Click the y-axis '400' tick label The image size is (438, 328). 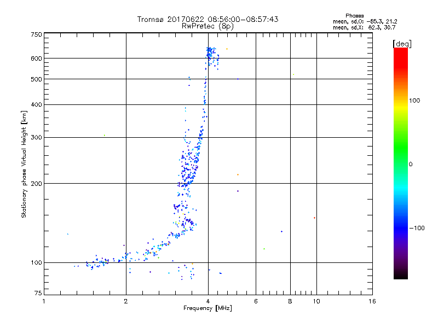click(x=36, y=105)
